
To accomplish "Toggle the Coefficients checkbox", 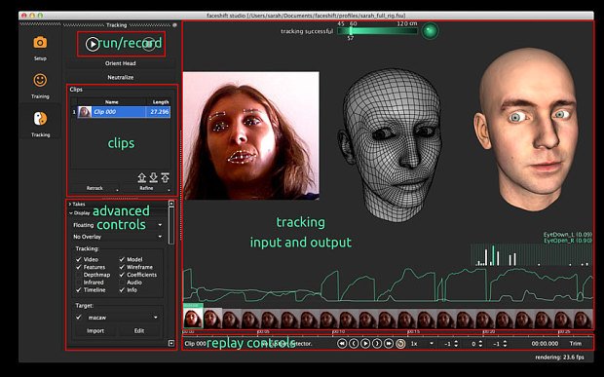I will (x=122, y=275).
